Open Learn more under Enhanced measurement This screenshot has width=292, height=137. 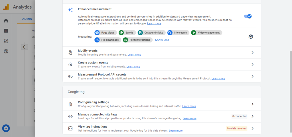[x=154, y=23]
